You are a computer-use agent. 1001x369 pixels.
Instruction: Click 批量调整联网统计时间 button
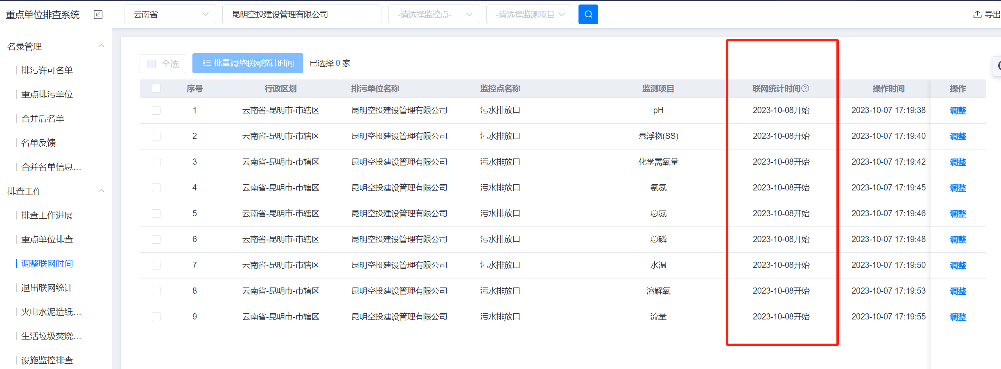248,63
